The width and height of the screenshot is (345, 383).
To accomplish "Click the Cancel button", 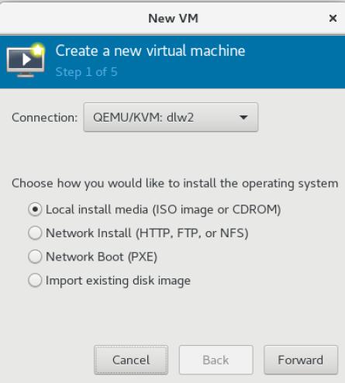I will pos(131,360).
